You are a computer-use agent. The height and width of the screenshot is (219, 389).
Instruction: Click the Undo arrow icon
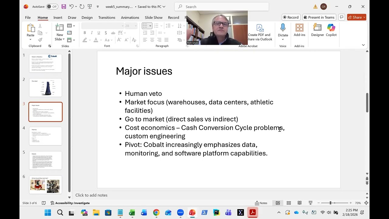pos(71,6)
